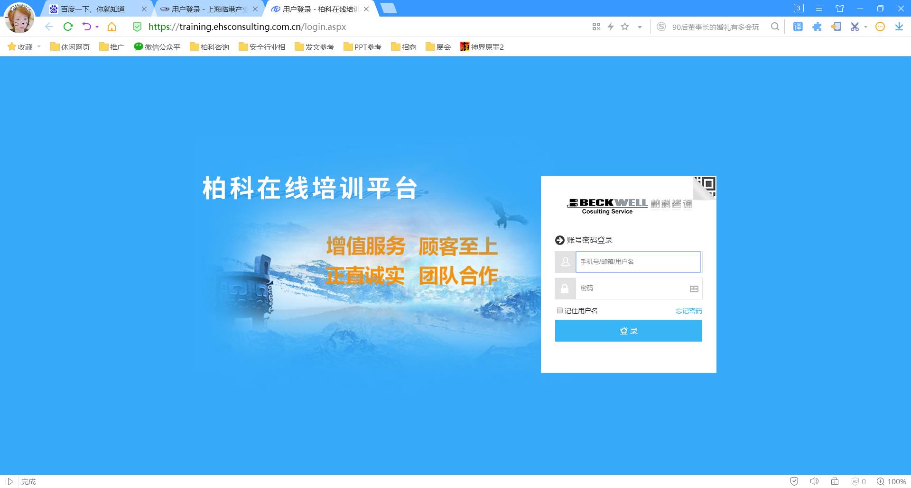Click the scissors screenshot tool icon
Image resolution: width=911 pixels, height=488 pixels.
click(x=855, y=27)
